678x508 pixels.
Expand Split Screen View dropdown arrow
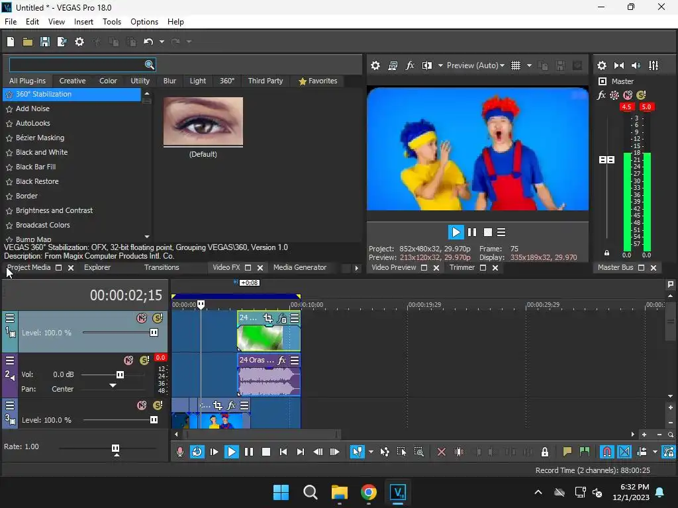pyautogui.click(x=440, y=65)
